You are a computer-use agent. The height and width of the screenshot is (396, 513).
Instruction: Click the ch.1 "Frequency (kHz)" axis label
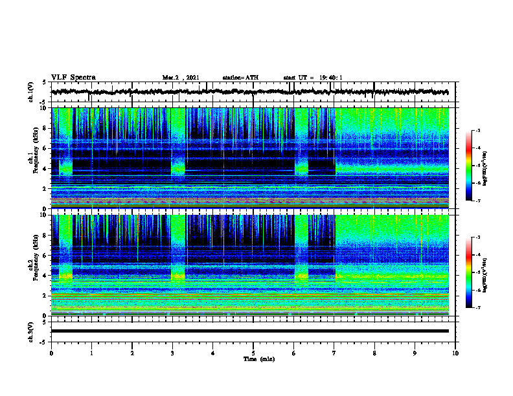36,151
